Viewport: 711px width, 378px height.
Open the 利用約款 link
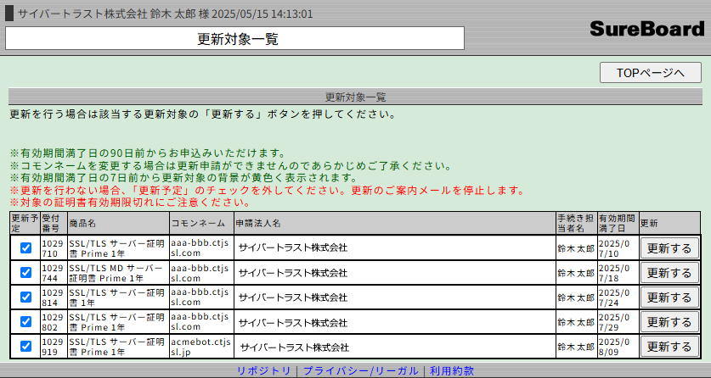tap(452, 371)
